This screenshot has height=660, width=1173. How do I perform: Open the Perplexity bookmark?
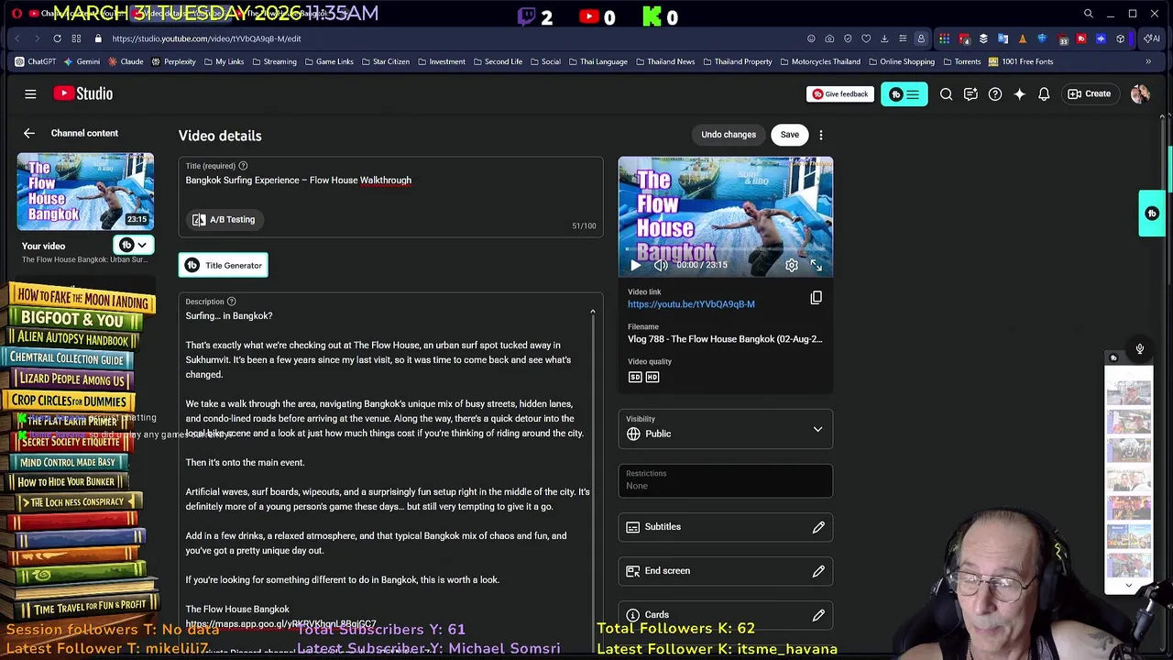click(173, 61)
